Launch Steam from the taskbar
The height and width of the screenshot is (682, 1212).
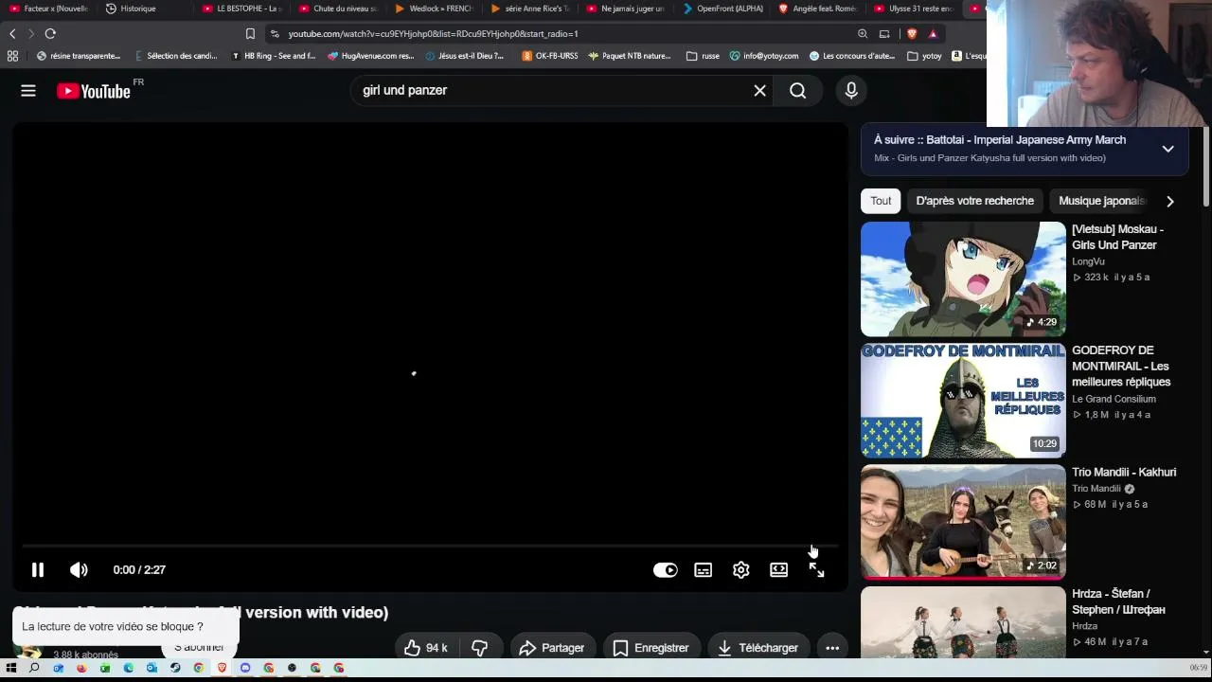pyautogui.click(x=175, y=668)
